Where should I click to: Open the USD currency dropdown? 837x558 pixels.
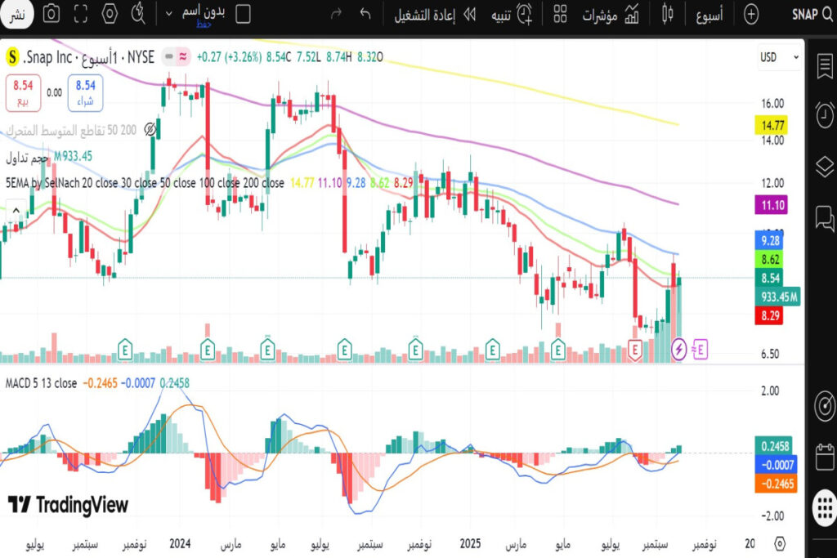tap(779, 57)
